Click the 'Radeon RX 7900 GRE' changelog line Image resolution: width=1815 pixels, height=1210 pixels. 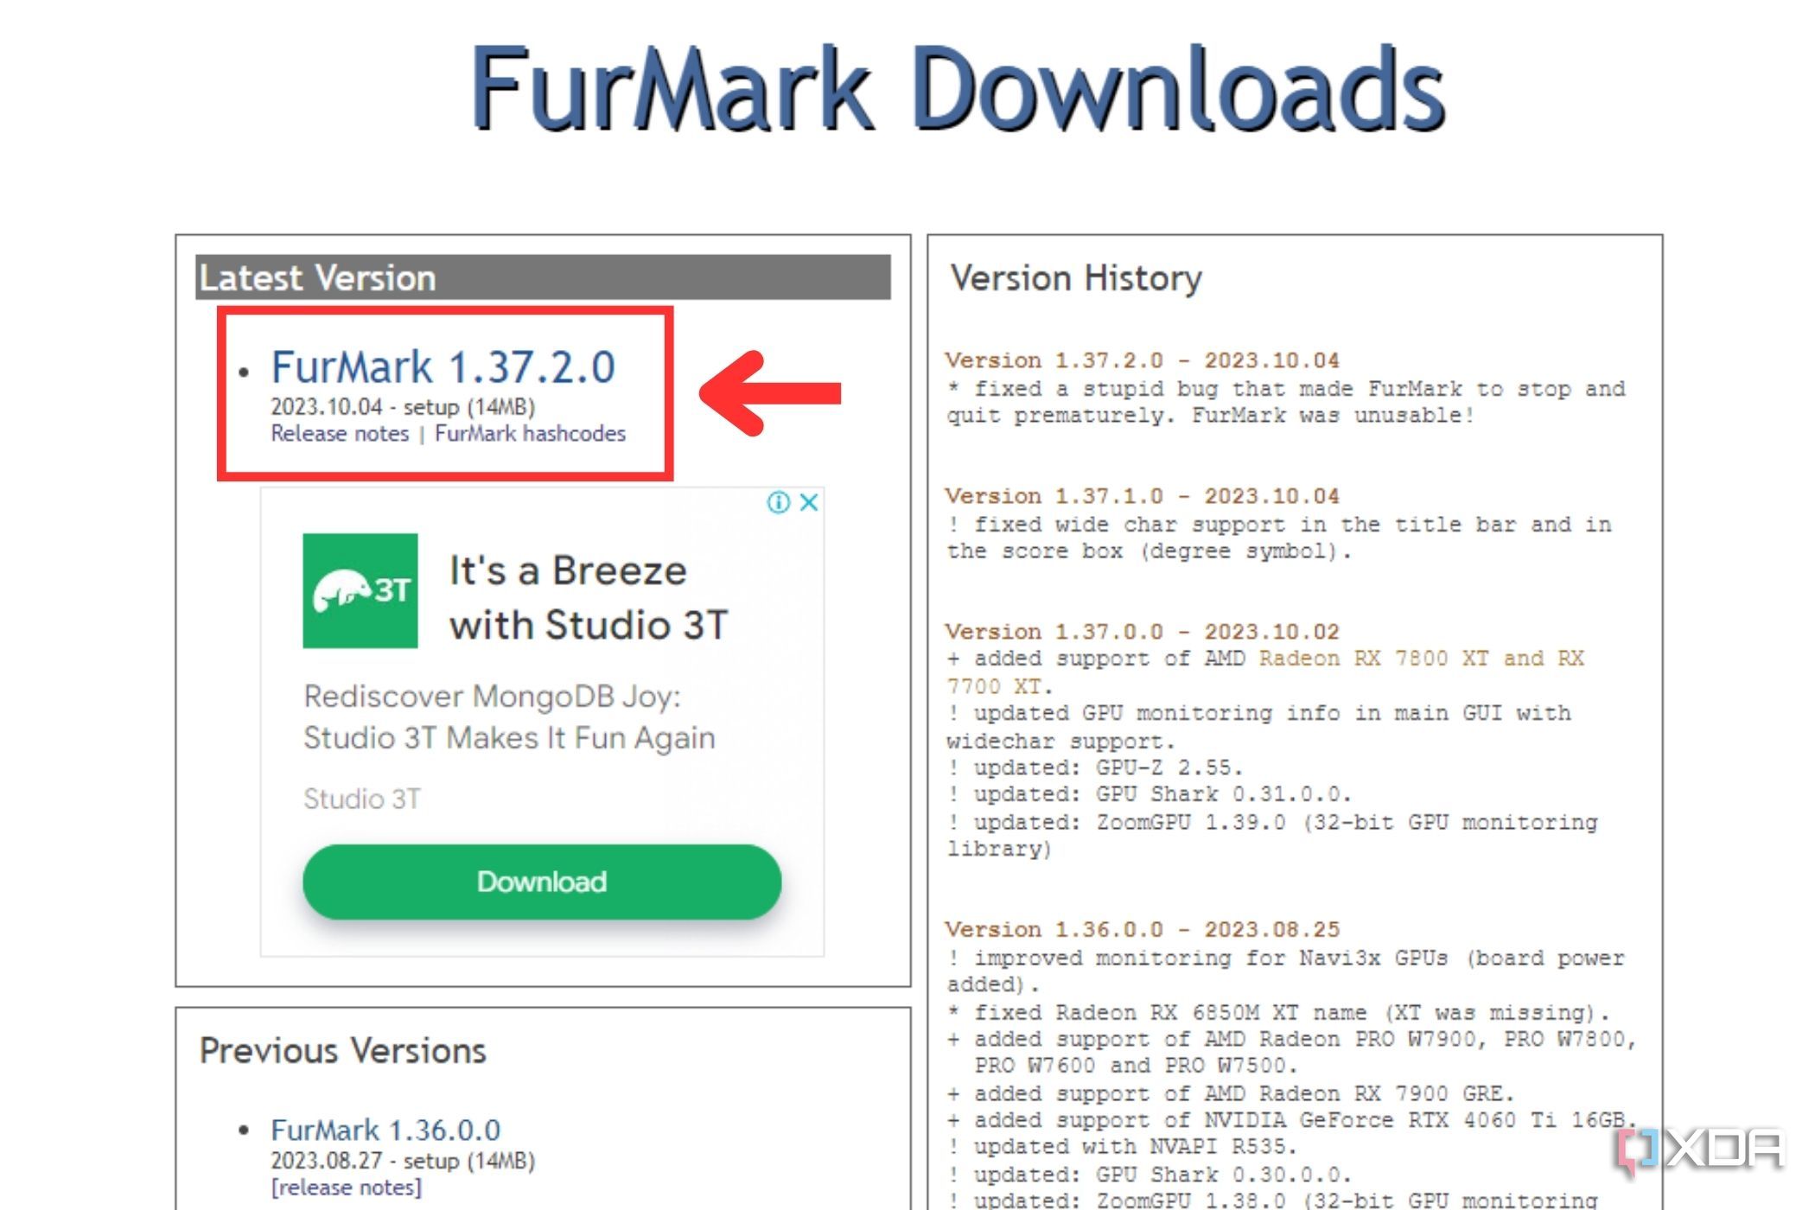tap(1231, 1093)
